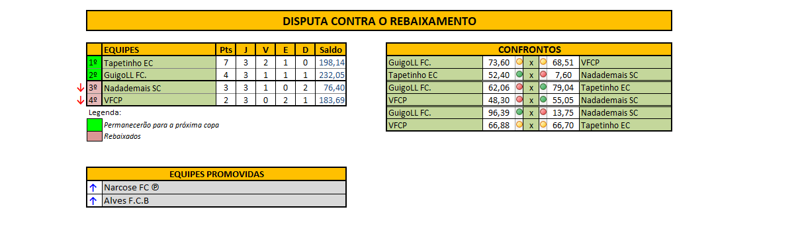Select the DISPUTA CONTRA O REBAIXAMENTO title
Screen dimensions: 800x238
379,20
